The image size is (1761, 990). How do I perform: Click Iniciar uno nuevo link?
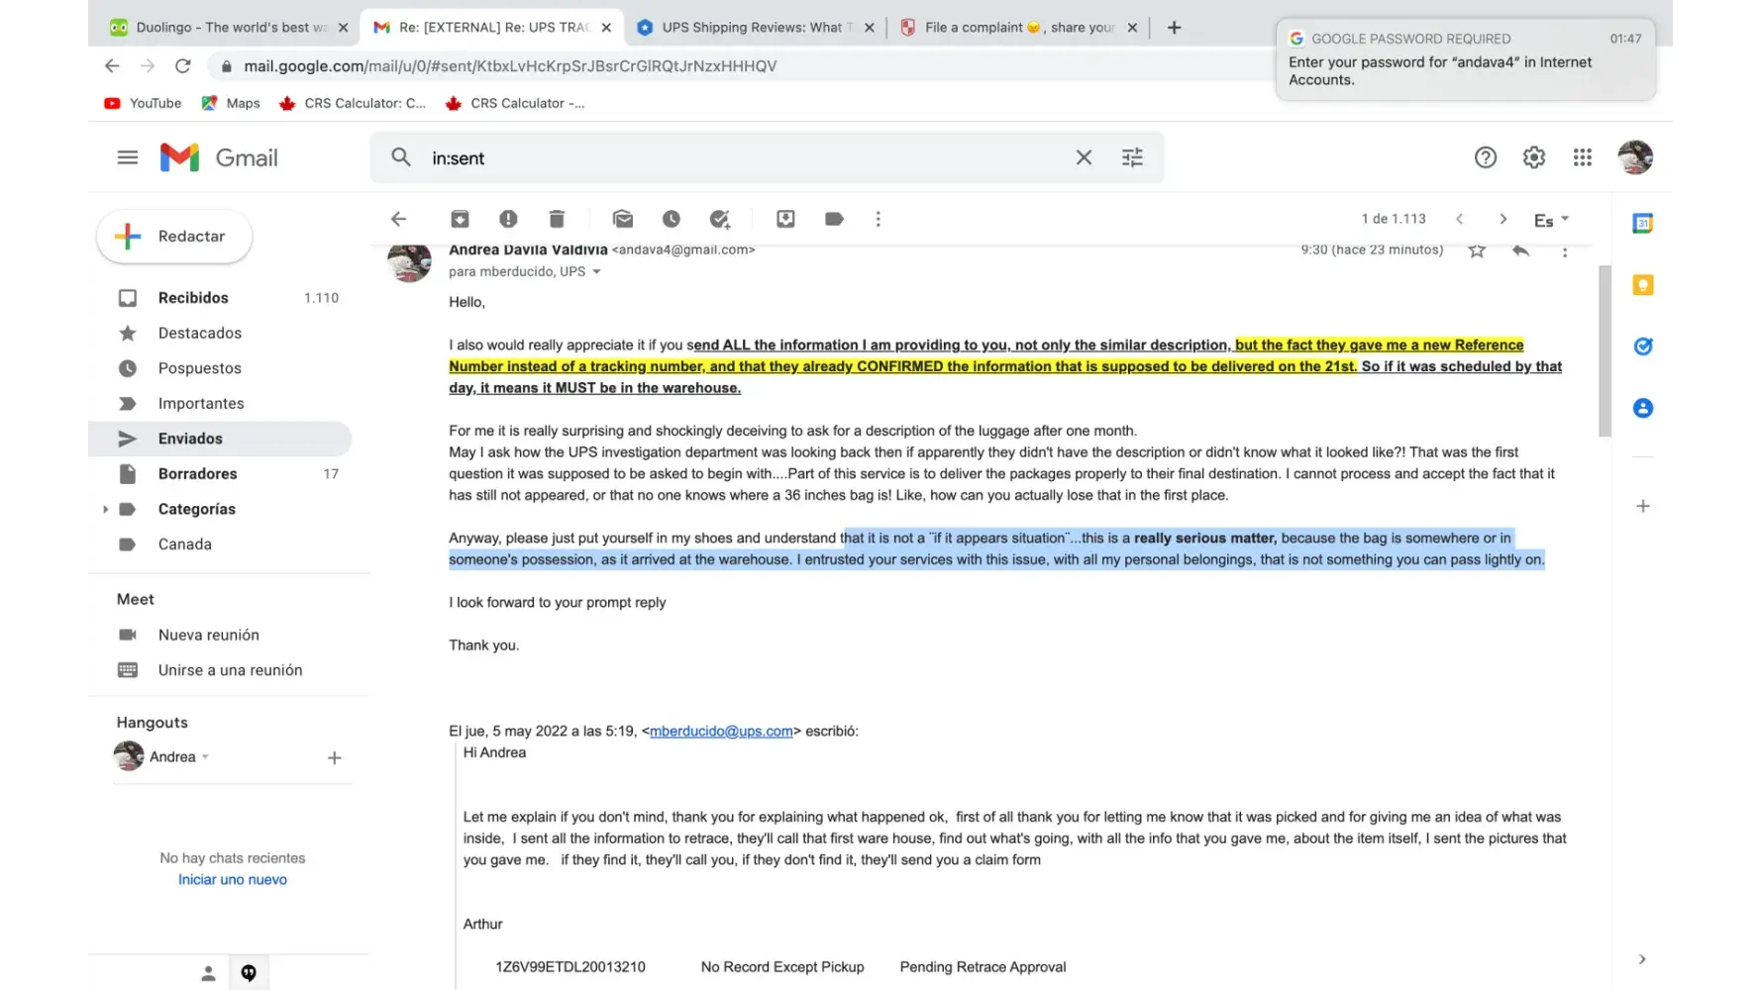tap(233, 879)
